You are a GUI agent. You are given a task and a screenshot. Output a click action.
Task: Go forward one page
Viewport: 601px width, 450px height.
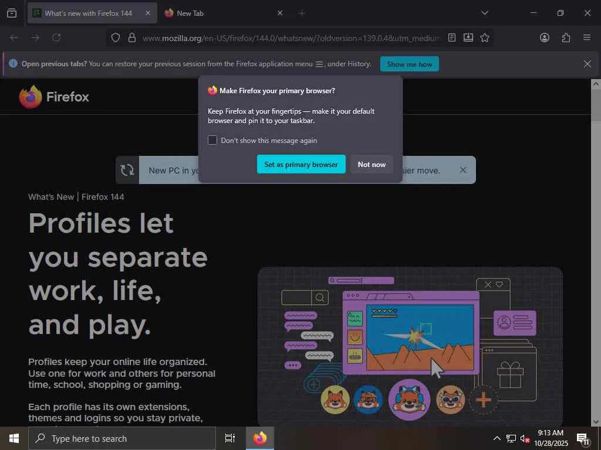[x=35, y=37]
